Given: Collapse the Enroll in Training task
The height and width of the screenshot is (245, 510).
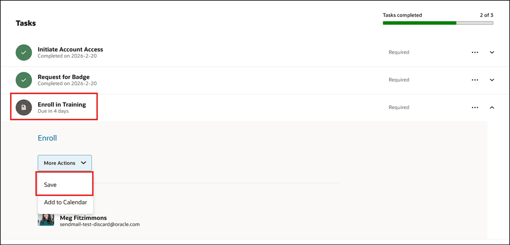Looking at the screenshot, I should click(492, 108).
